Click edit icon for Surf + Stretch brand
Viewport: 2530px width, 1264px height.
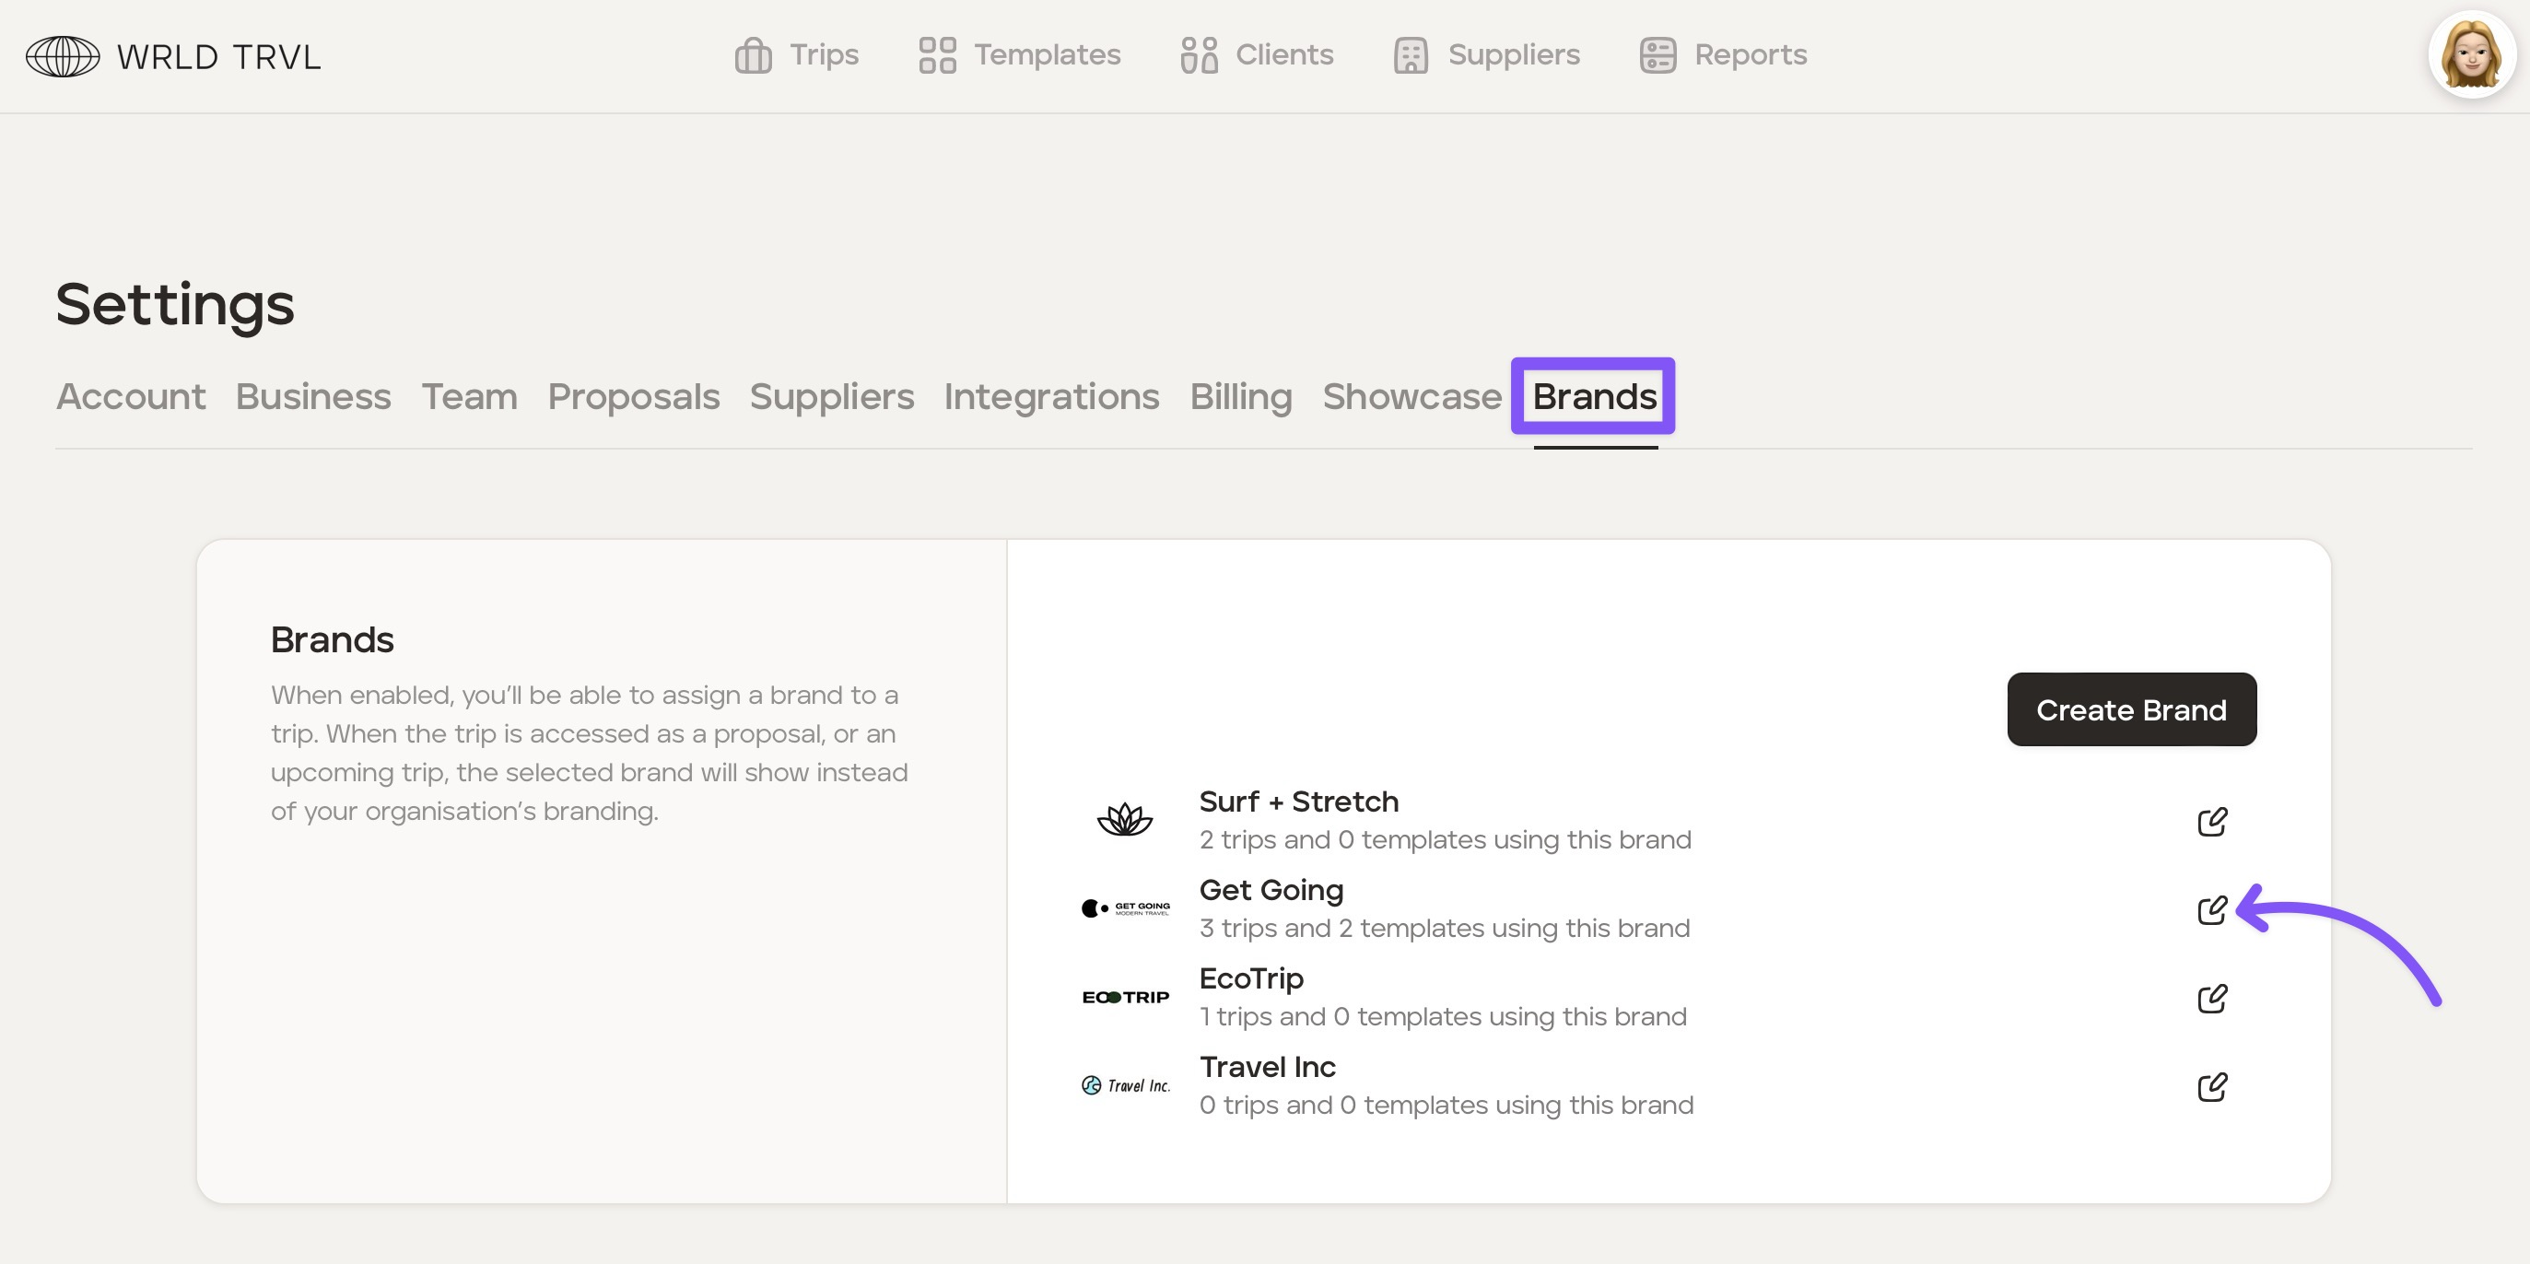(x=2212, y=821)
